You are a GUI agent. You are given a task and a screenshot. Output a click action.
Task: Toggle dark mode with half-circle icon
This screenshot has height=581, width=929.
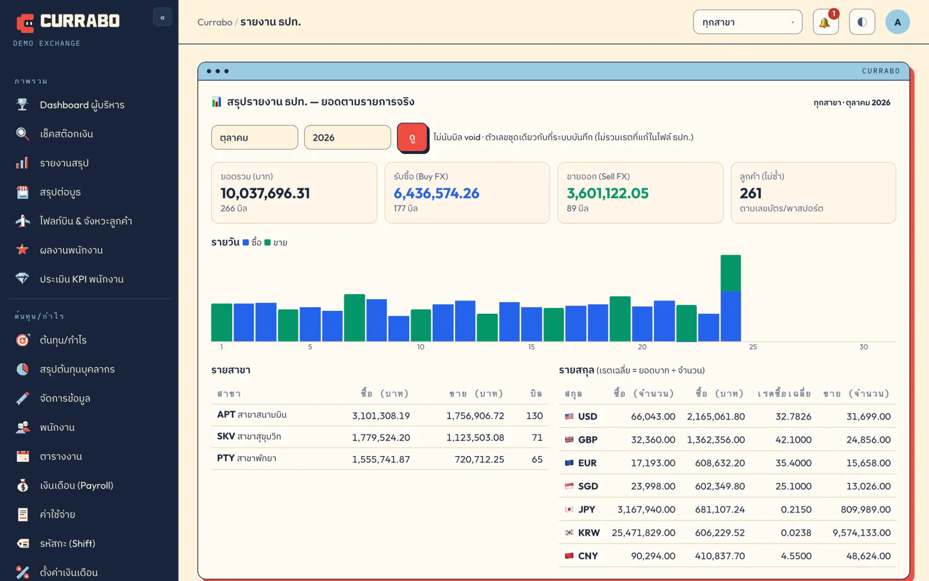click(x=862, y=22)
